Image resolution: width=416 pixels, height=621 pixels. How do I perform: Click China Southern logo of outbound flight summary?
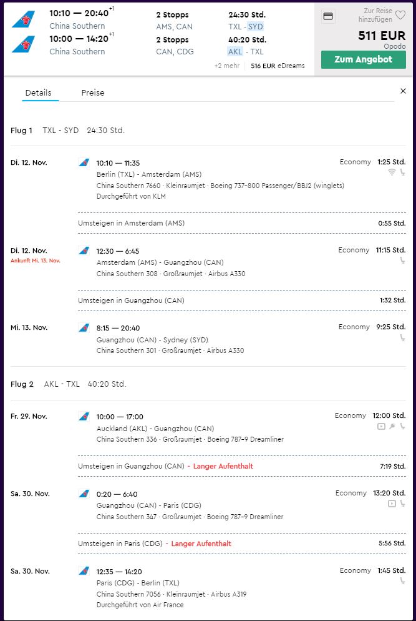click(23, 19)
